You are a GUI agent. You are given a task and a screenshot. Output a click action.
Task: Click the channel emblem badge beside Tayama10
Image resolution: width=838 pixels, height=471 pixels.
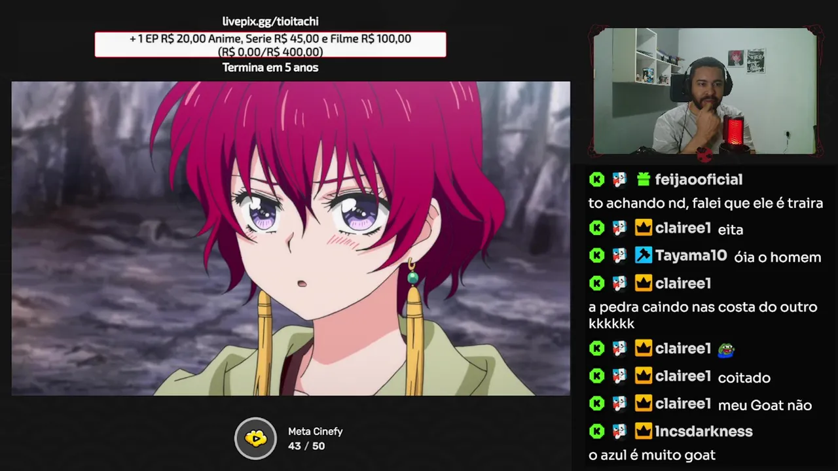click(619, 255)
